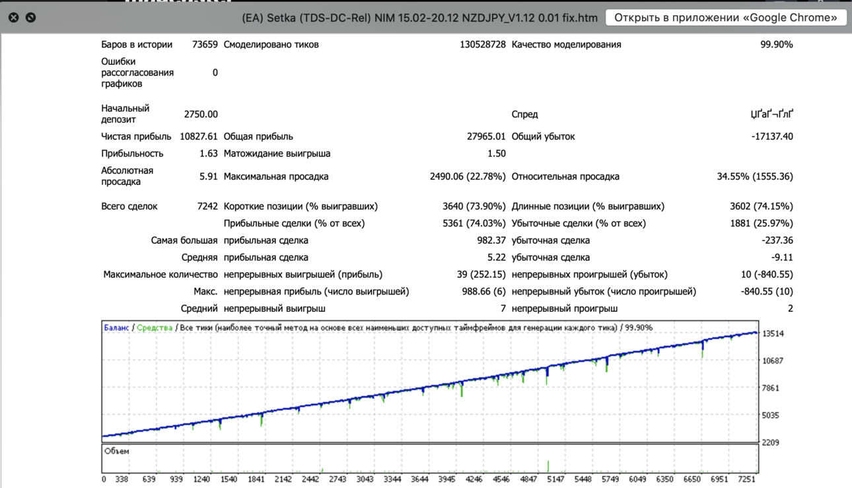Screen dimensions: 852x488
Task: Click the total trades value 7242
Action: 207,206
